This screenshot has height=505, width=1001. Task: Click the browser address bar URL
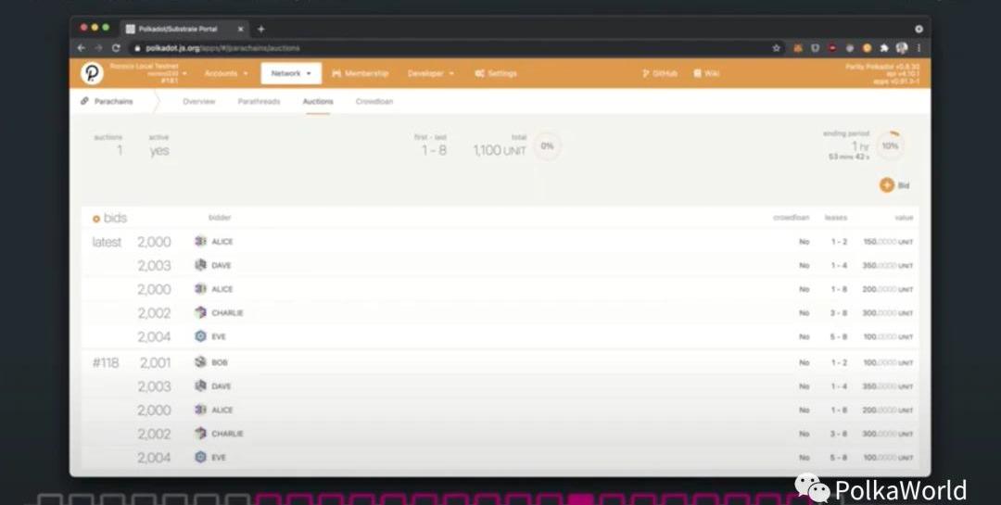[x=222, y=48]
